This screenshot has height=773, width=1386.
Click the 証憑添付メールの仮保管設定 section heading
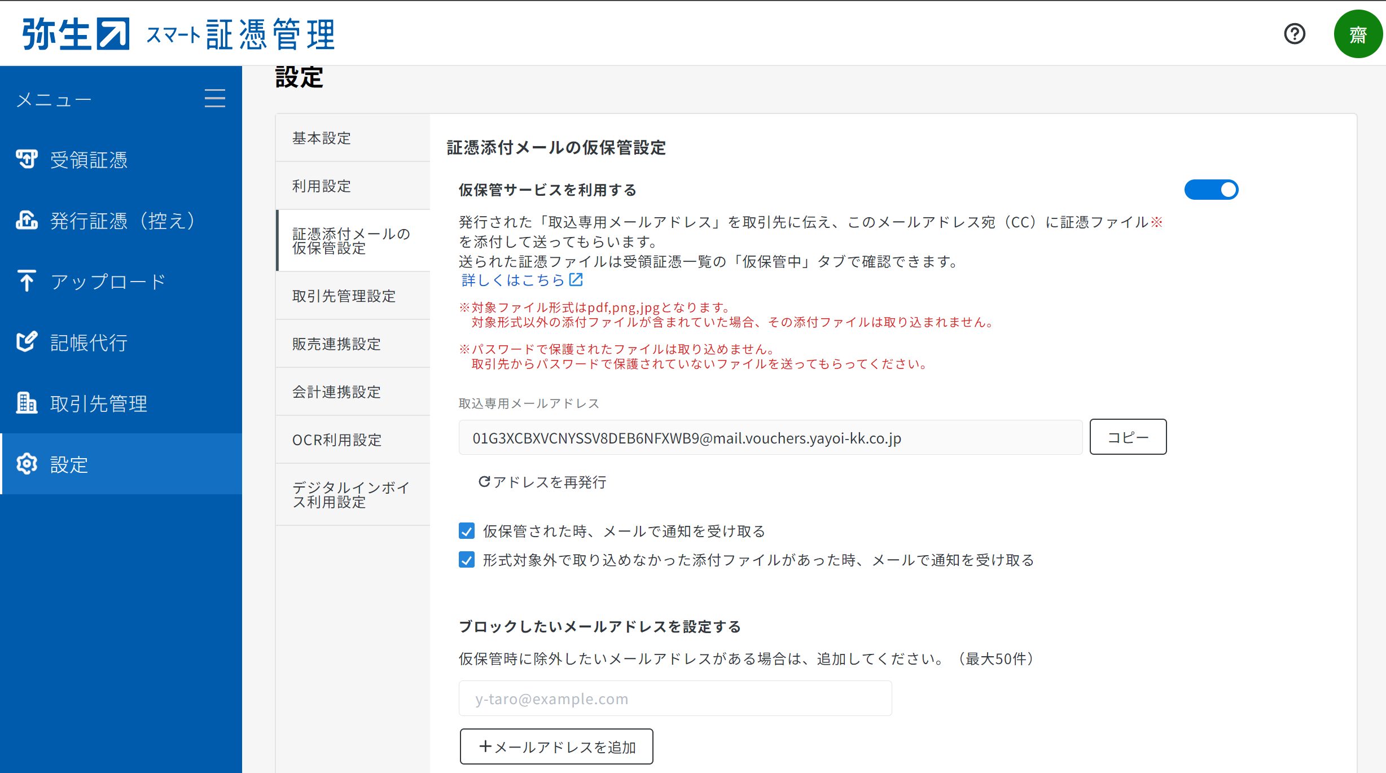[x=556, y=148]
